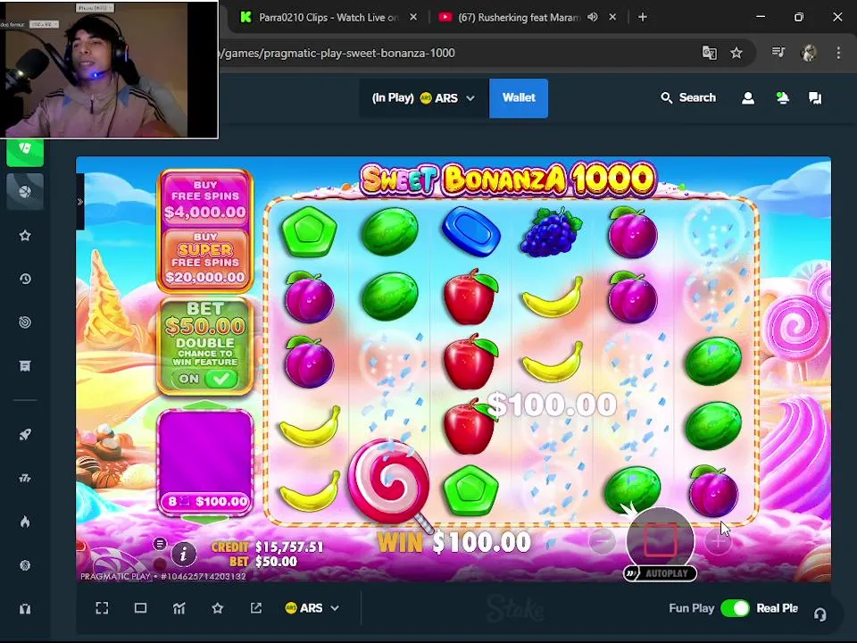Open the flame hot games icon
This screenshot has height=643, width=857.
click(25, 522)
